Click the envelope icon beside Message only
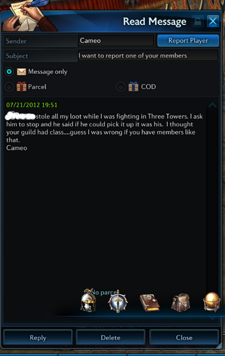This screenshot has height=356, width=225. (x=22, y=72)
